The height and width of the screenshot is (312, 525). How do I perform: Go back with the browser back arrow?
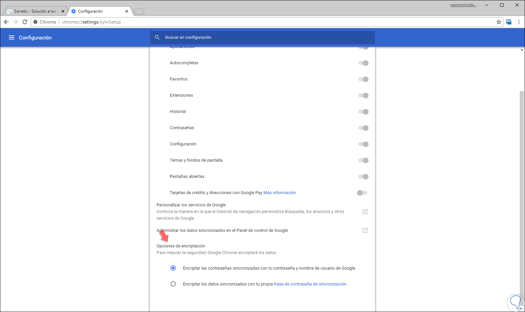click(x=6, y=22)
